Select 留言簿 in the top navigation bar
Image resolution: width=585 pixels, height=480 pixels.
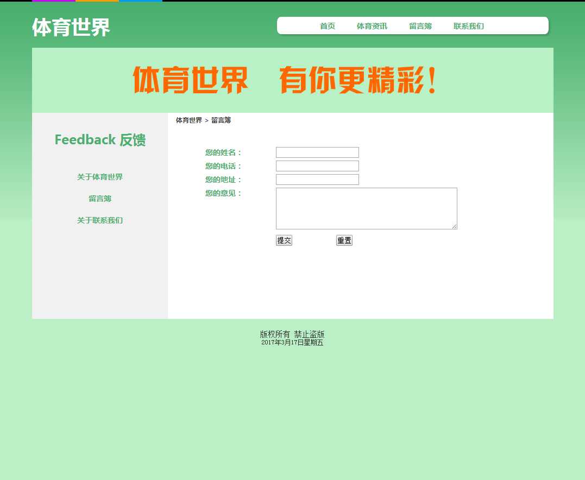(x=420, y=26)
